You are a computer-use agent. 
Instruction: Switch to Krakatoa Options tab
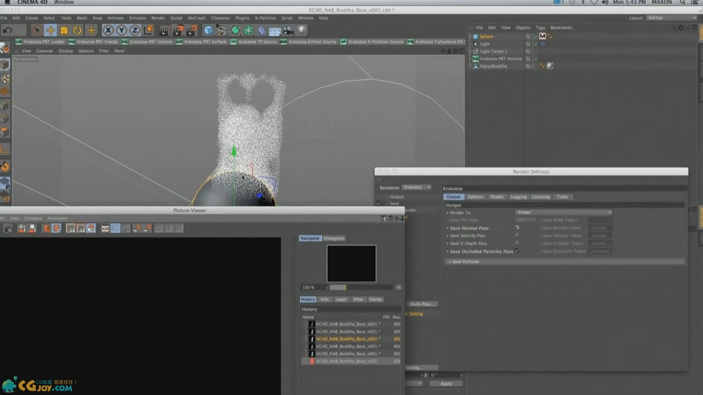tap(475, 197)
